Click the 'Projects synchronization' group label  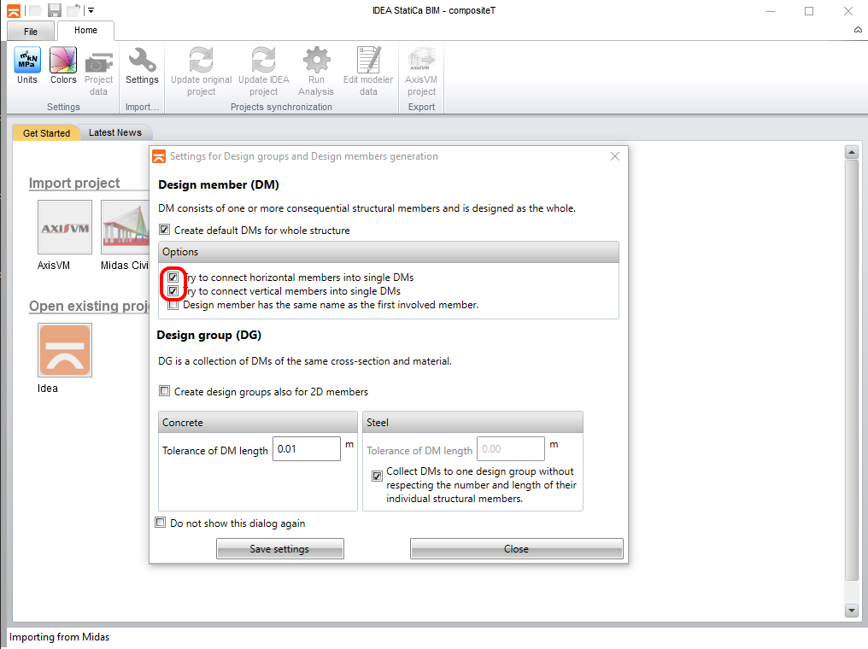pyautogui.click(x=281, y=107)
